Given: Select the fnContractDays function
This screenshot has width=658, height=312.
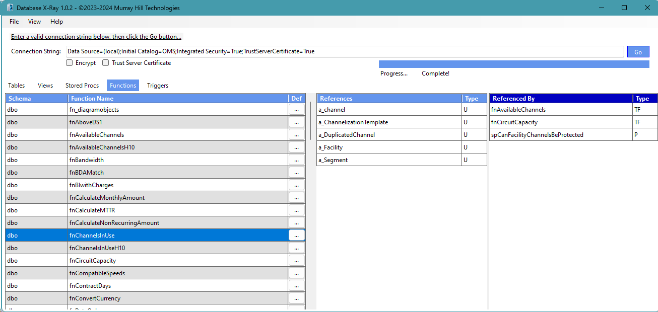Looking at the screenshot, I should [178, 285].
